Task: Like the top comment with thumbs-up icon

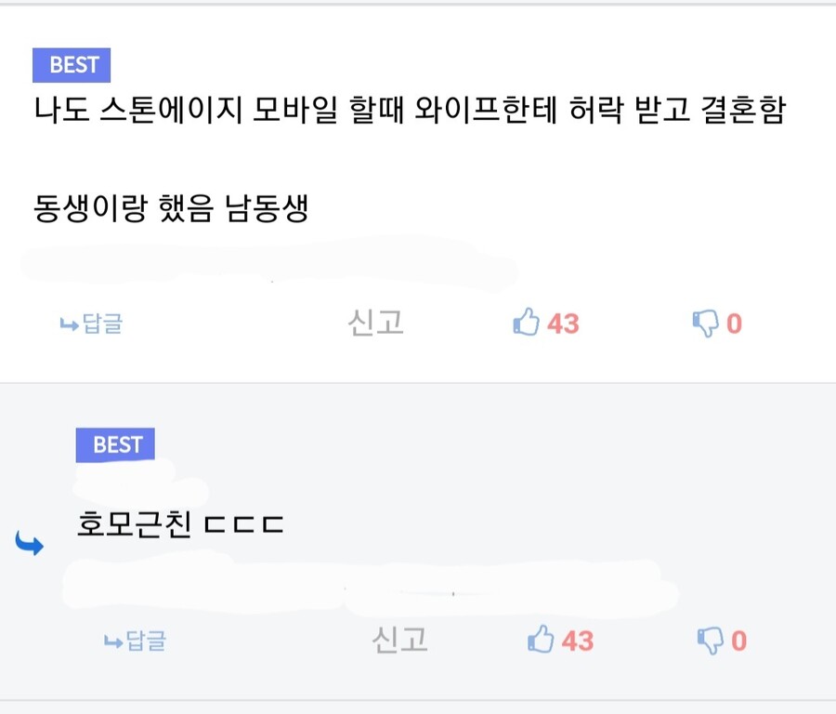Action: [x=526, y=324]
